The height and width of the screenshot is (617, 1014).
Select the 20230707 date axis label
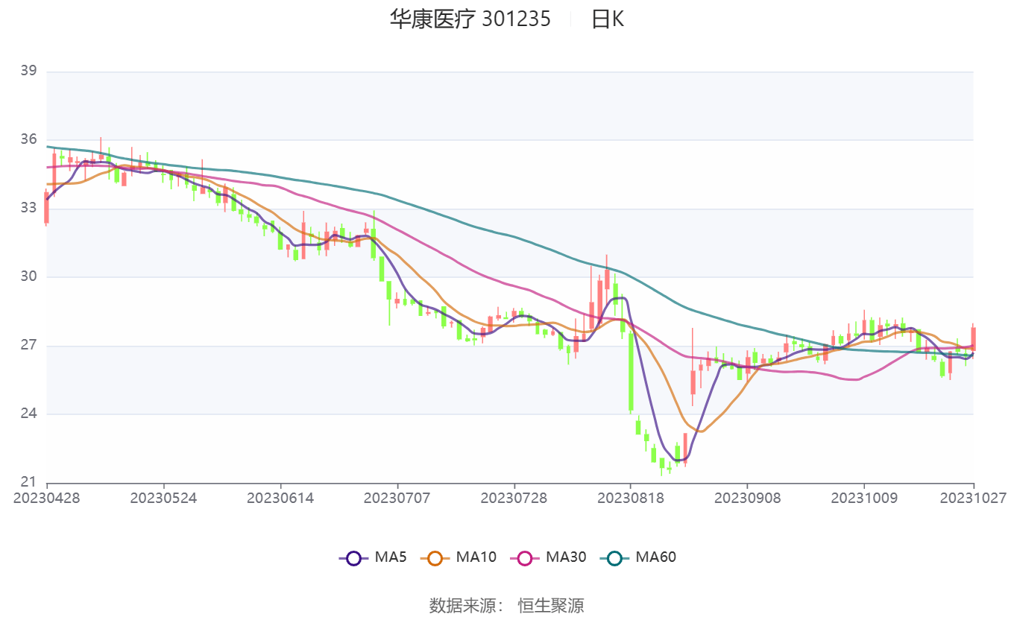click(397, 498)
